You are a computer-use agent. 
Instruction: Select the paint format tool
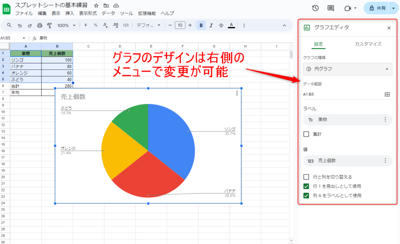click(x=49, y=25)
